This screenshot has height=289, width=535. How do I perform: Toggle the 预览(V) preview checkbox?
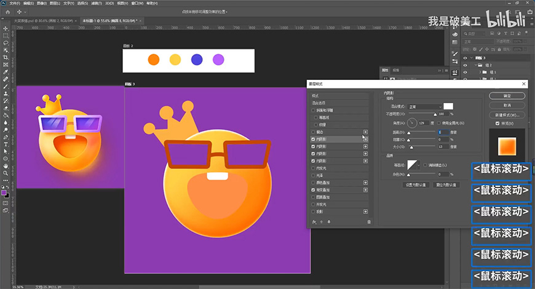[497, 124]
